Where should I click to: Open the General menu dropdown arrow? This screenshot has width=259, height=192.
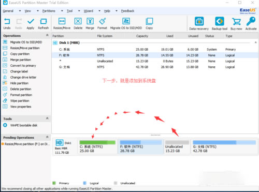coord(20,11)
